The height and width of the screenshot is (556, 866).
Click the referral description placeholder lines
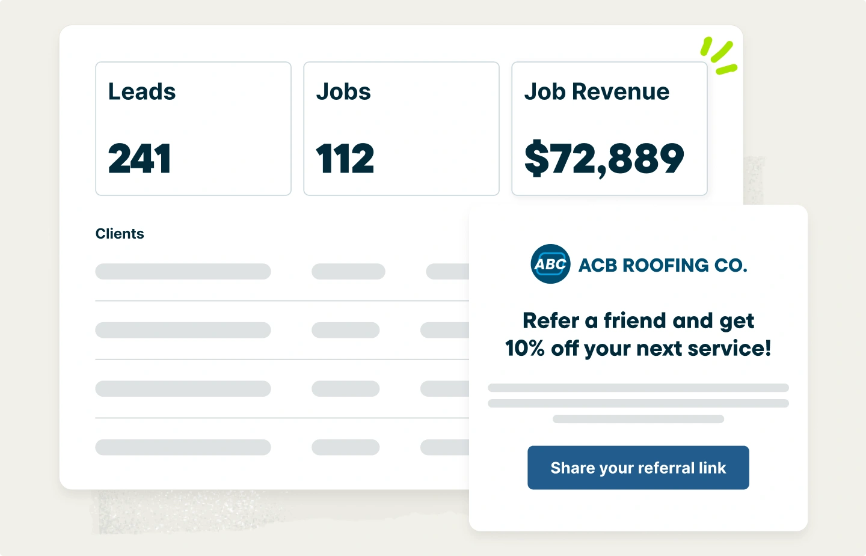(x=638, y=403)
